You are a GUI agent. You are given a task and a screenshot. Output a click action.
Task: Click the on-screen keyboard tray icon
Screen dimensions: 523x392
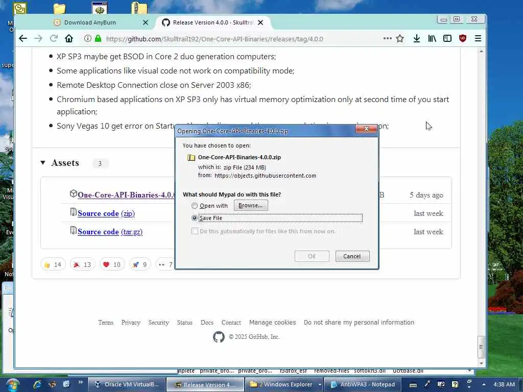click(x=413, y=385)
